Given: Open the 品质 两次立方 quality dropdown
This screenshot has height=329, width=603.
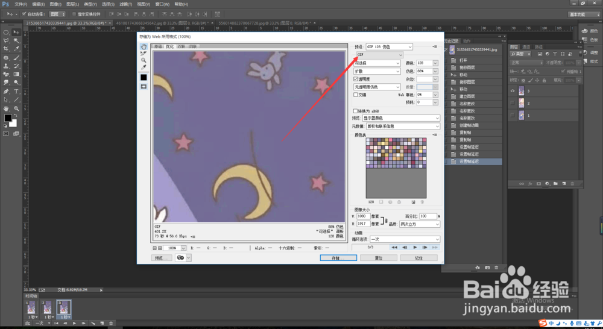Looking at the screenshot, I should tap(420, 224).
